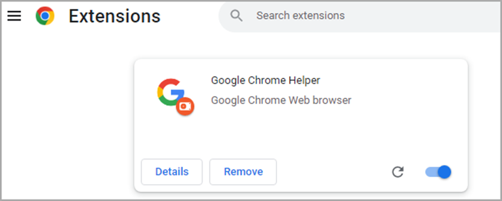Reload the Google Chrome Helper extension
502x201 pixels.
(398, 172)
